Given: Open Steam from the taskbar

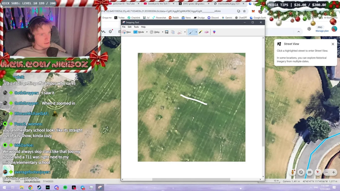Looking at the screenshot, I should pos(39,188).
